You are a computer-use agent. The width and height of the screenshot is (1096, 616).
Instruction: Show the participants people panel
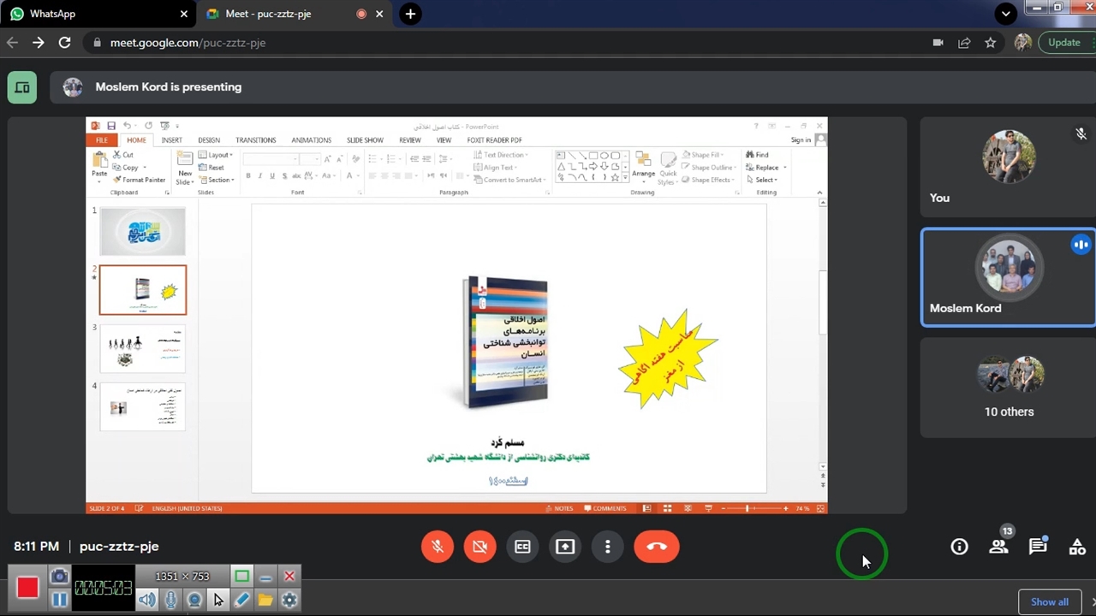pyautogui.click(x=998, y=547)
